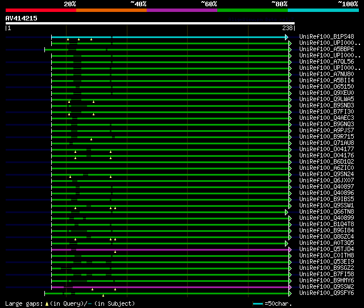Image resolution: width=364 pixels, height=308 pixels.
Task: Click the red segment of the score legend
Action: (x=41, y=10)
